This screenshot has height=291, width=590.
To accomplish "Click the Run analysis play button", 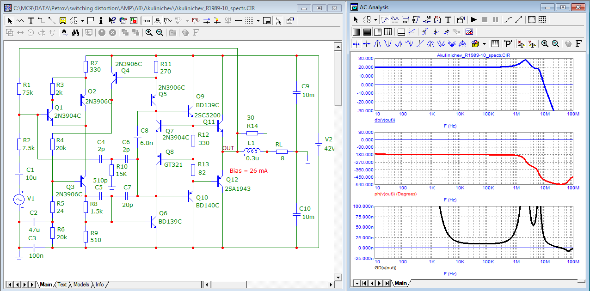I will (473, 20).
